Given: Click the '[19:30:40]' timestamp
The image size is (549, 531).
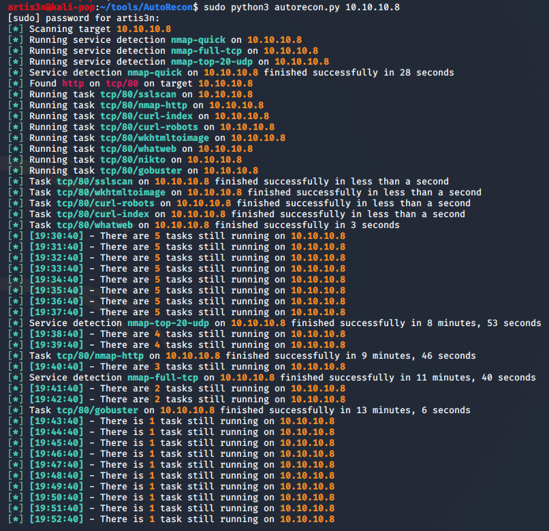Looking at the screenshot, I should (57, 236).
